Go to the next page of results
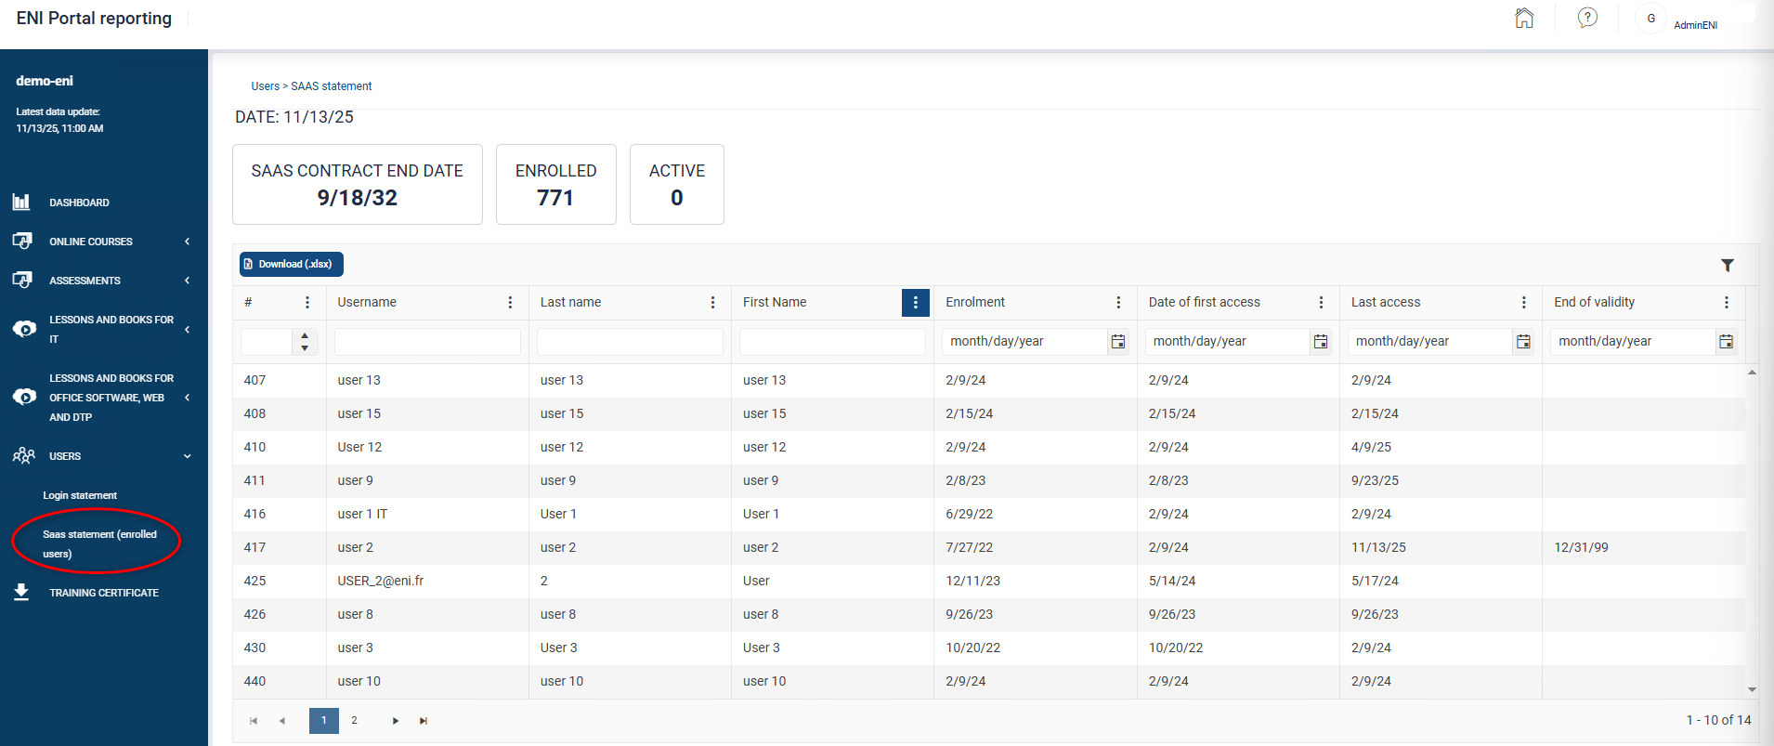The width and height of the screenshot is (1774, 746). (396, 721)
